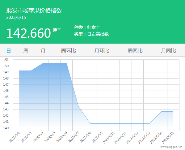Click the 2023/6/15 axis label

coord(168,138)
